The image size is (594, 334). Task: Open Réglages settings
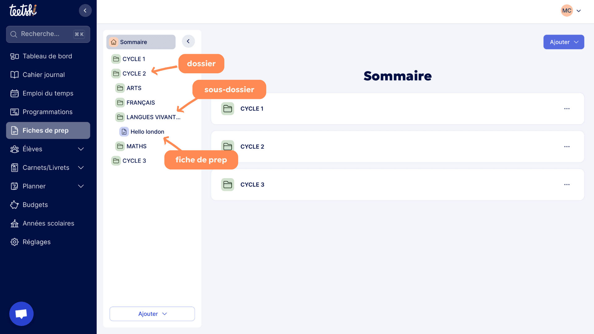[x=37, y=242]
